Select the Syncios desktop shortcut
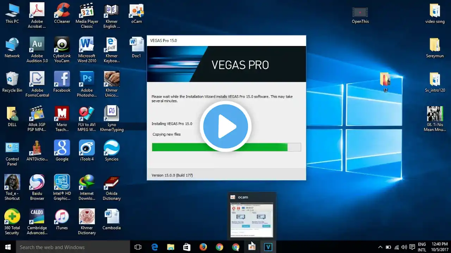This screenshot has width=451, height=253. 112,151
